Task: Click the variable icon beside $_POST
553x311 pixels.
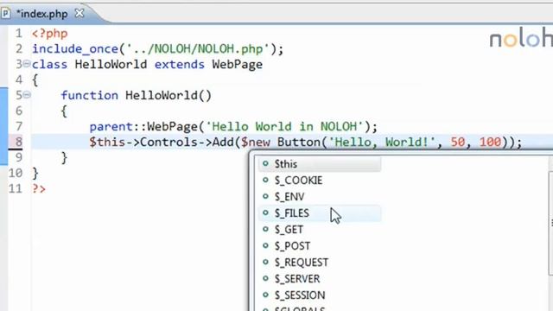Action: click(x=265, y=245)
